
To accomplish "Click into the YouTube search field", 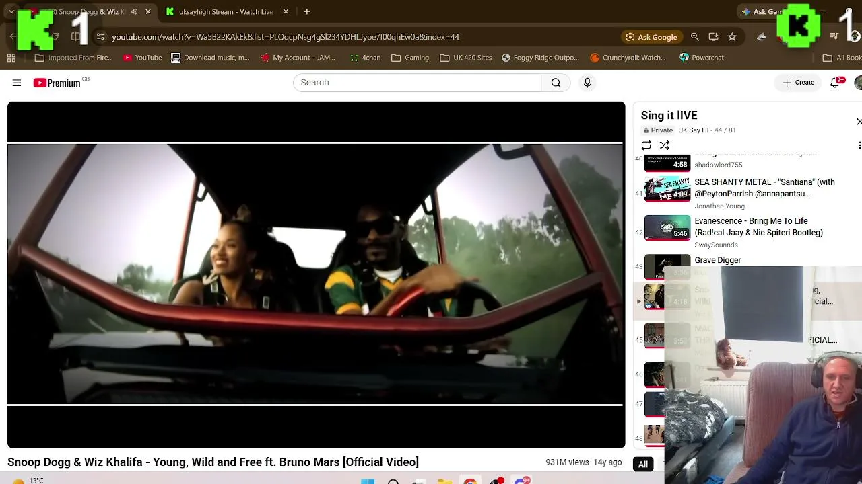I will point(418,83).
